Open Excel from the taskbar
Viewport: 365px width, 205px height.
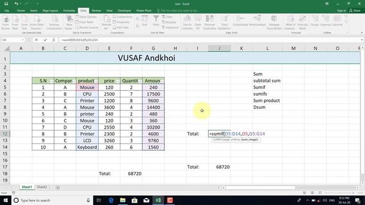(x=159, y=200)
